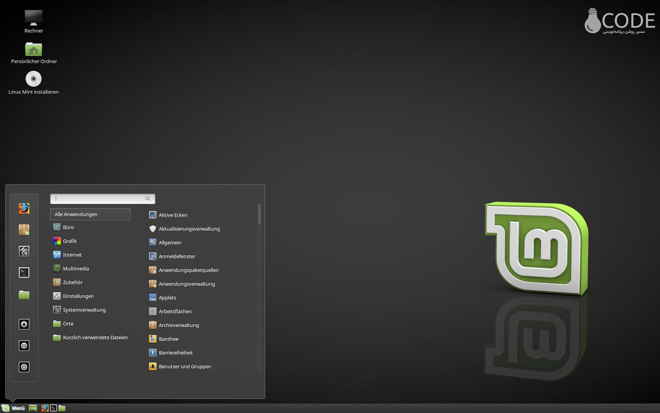Open the Rechner desktop icon

(33, 21)
